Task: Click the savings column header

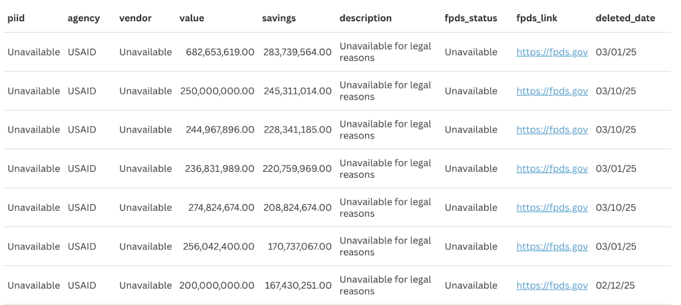Action: [x=279, y=18]
